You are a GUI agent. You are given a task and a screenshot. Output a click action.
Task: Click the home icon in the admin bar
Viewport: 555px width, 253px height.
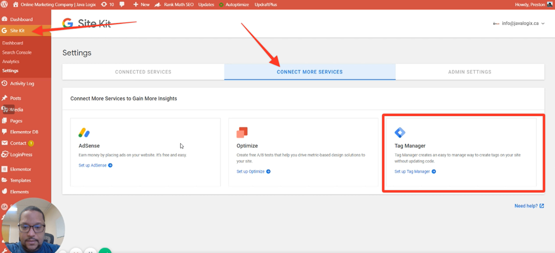coord(16,5)
